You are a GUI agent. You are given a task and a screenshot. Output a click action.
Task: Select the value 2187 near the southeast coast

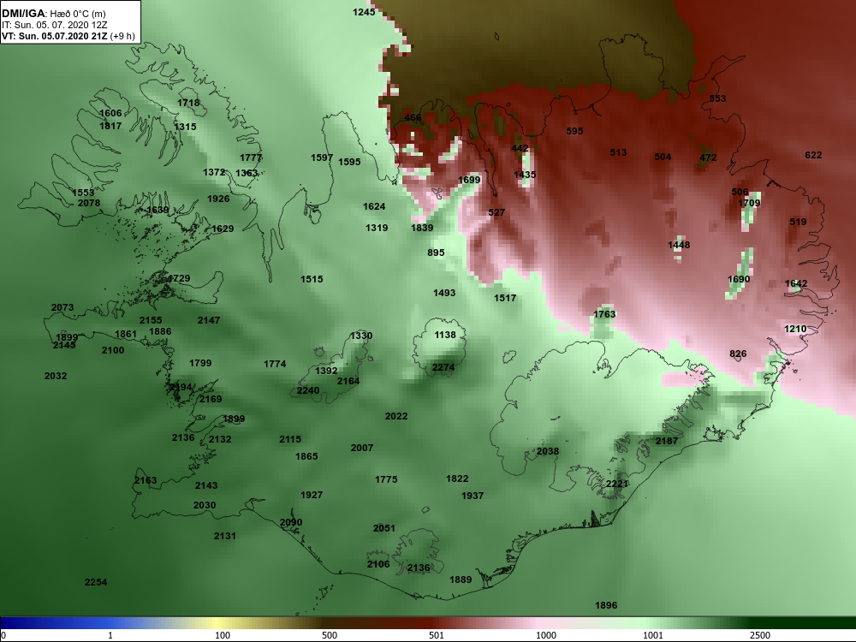667,441
